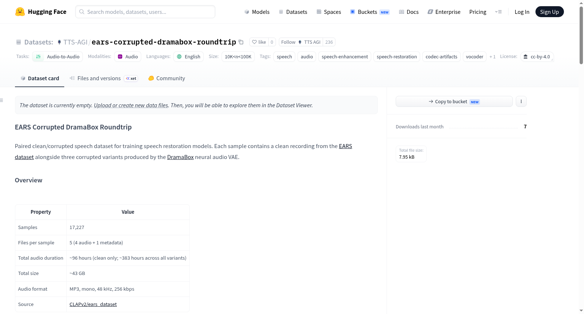Image resolution: width=584 pixels, height=314 pixels.
Task: Click the Overview heading
Action: click(x=28, y=180)
